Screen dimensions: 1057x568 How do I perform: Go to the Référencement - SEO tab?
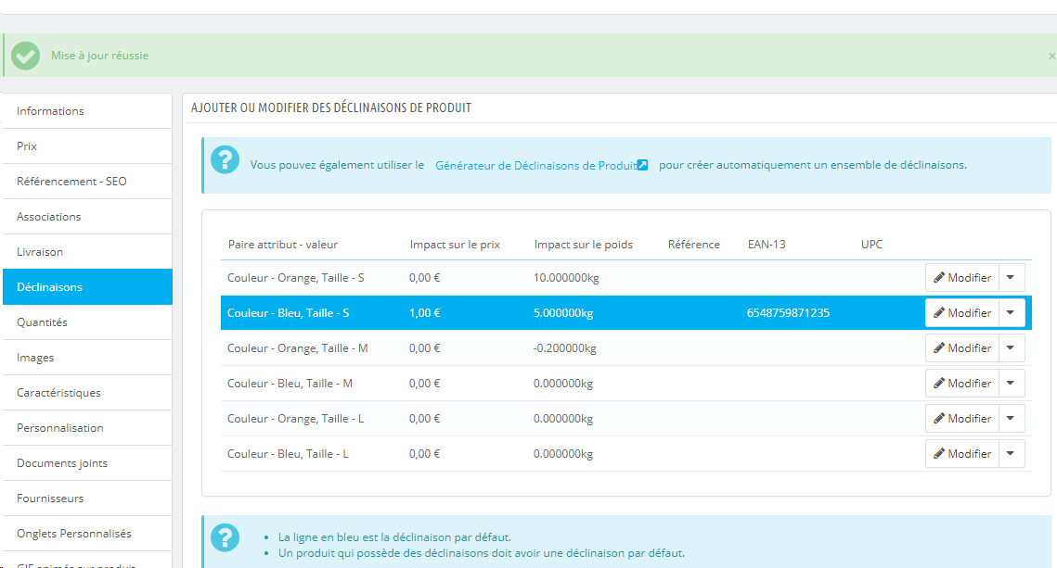tap(87, 181)
